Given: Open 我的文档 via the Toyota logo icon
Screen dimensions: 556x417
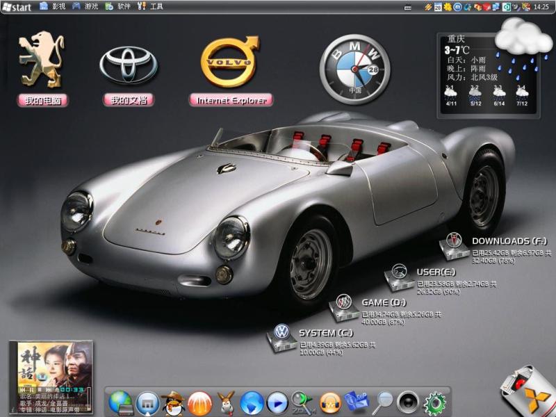Looking at the screenshot, I should 129,65.
